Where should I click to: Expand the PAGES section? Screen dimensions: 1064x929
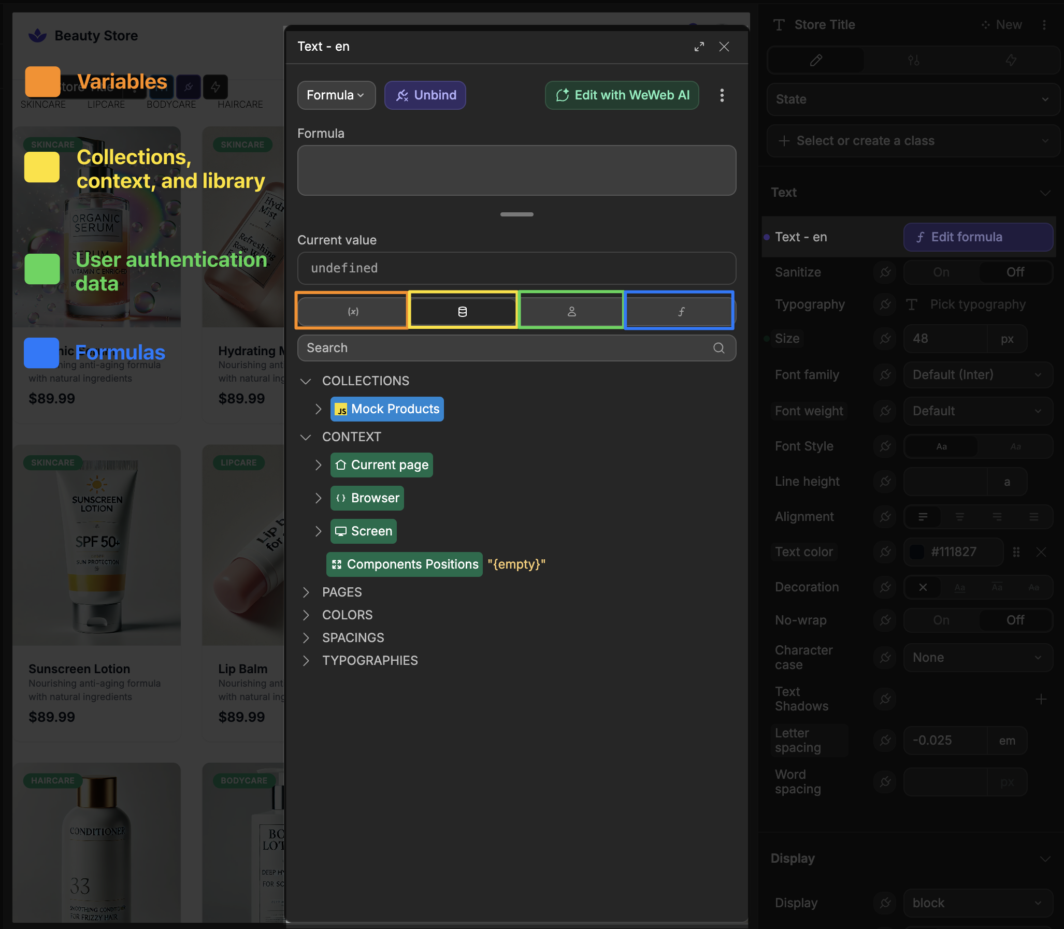306,592
